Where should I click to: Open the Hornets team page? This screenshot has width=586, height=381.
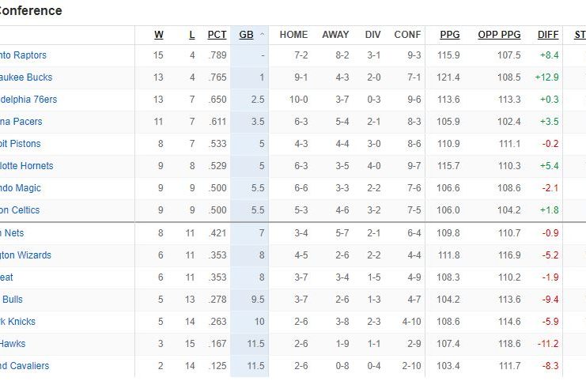click(26, 166)
